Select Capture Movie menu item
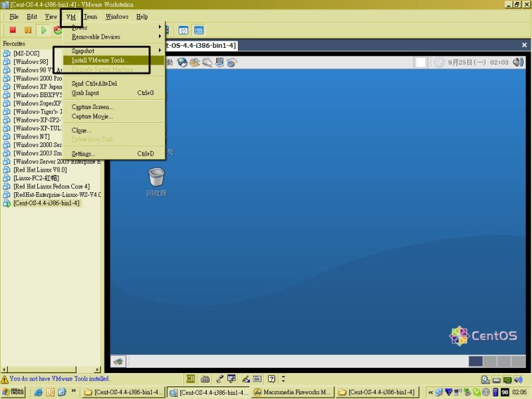 [113, 116]
